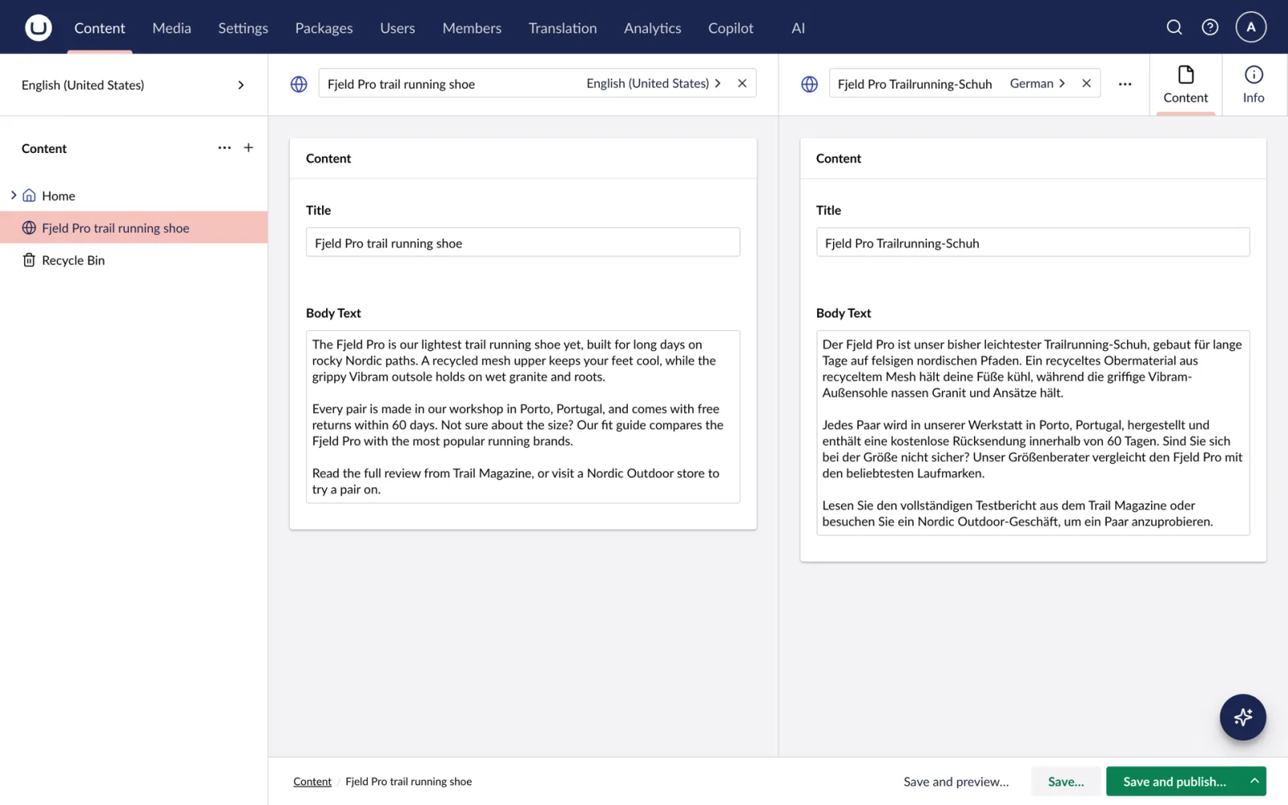
Task: Go to the Packages section
Action: click(x=324, y=27)
